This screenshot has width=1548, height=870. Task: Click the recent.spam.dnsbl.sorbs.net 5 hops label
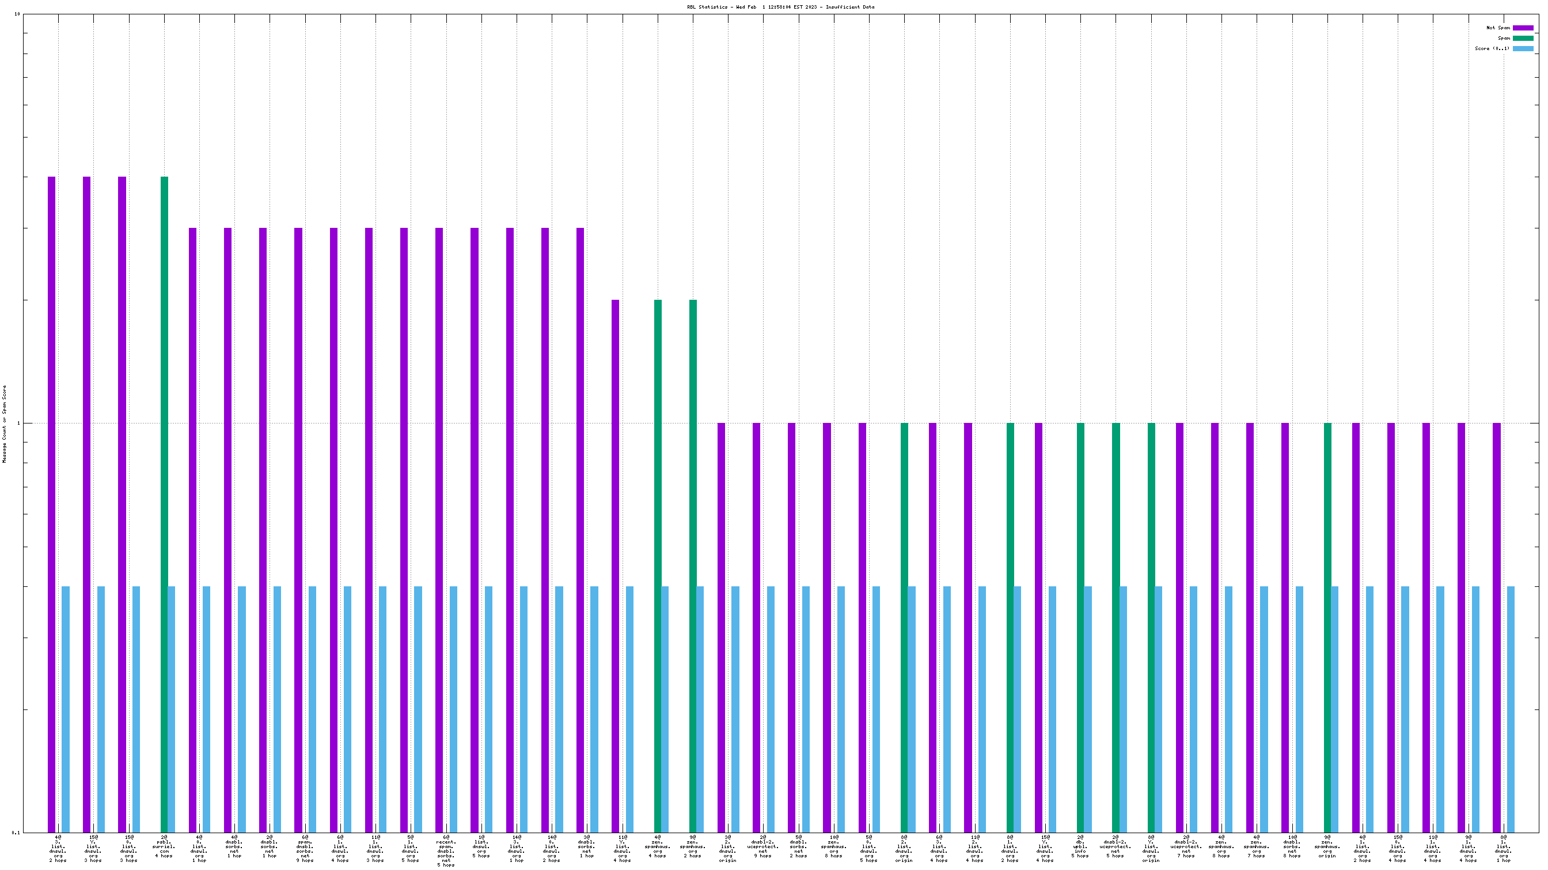point(446,851)
